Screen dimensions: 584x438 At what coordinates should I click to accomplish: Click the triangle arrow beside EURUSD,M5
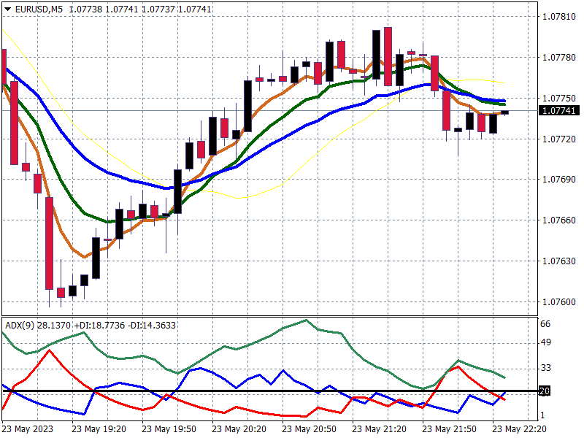(7, 7)
